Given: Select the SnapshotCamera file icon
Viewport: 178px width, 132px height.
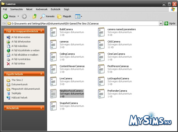Looking at the screenshot, I should tap(53, 106).
